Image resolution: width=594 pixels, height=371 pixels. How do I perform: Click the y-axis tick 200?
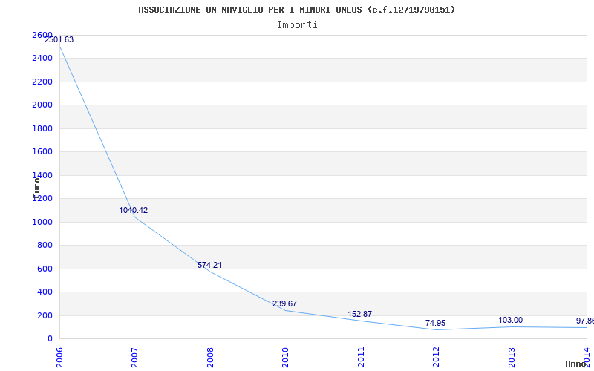[x=45, y=315]
